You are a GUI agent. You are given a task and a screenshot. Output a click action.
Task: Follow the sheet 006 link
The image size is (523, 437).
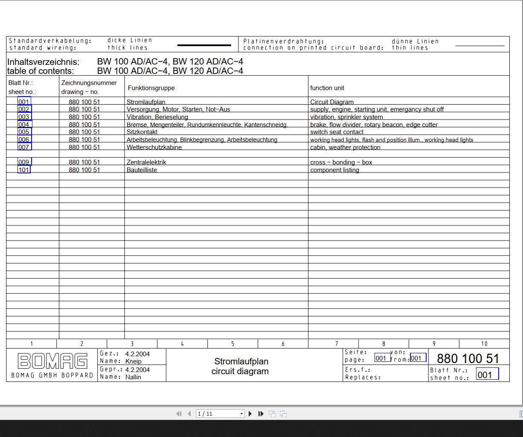[24, 139]
